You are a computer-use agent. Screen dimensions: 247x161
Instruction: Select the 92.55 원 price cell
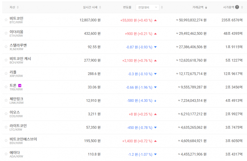pos(94,47)
